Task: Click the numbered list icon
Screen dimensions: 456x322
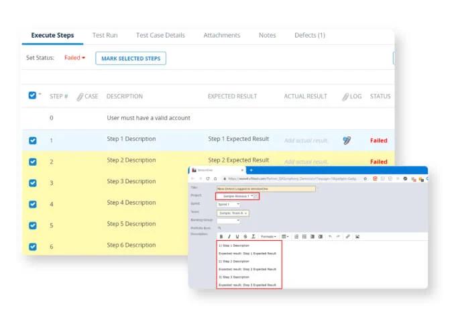Action: click(x=296, y=236)
